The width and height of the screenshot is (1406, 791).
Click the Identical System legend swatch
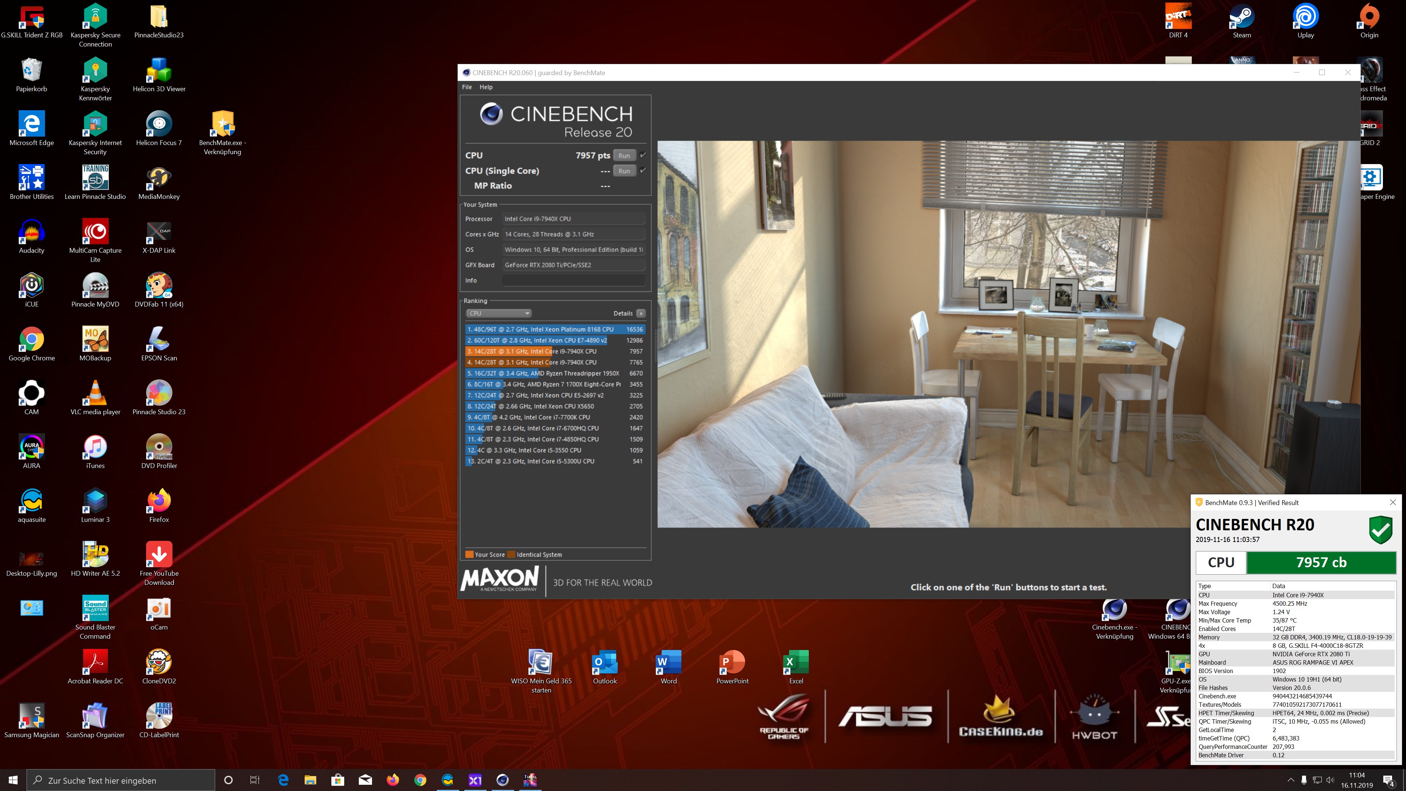pyautogui.click(x=511, y=555)
